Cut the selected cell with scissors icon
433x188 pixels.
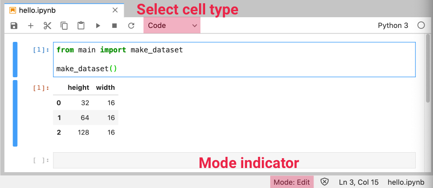(x=47, y=26)
